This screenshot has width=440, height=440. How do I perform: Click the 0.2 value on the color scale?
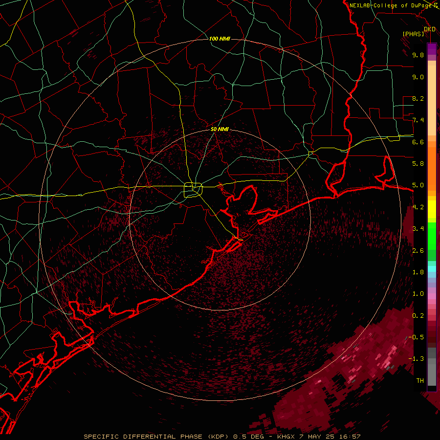[x=418, y=315]
